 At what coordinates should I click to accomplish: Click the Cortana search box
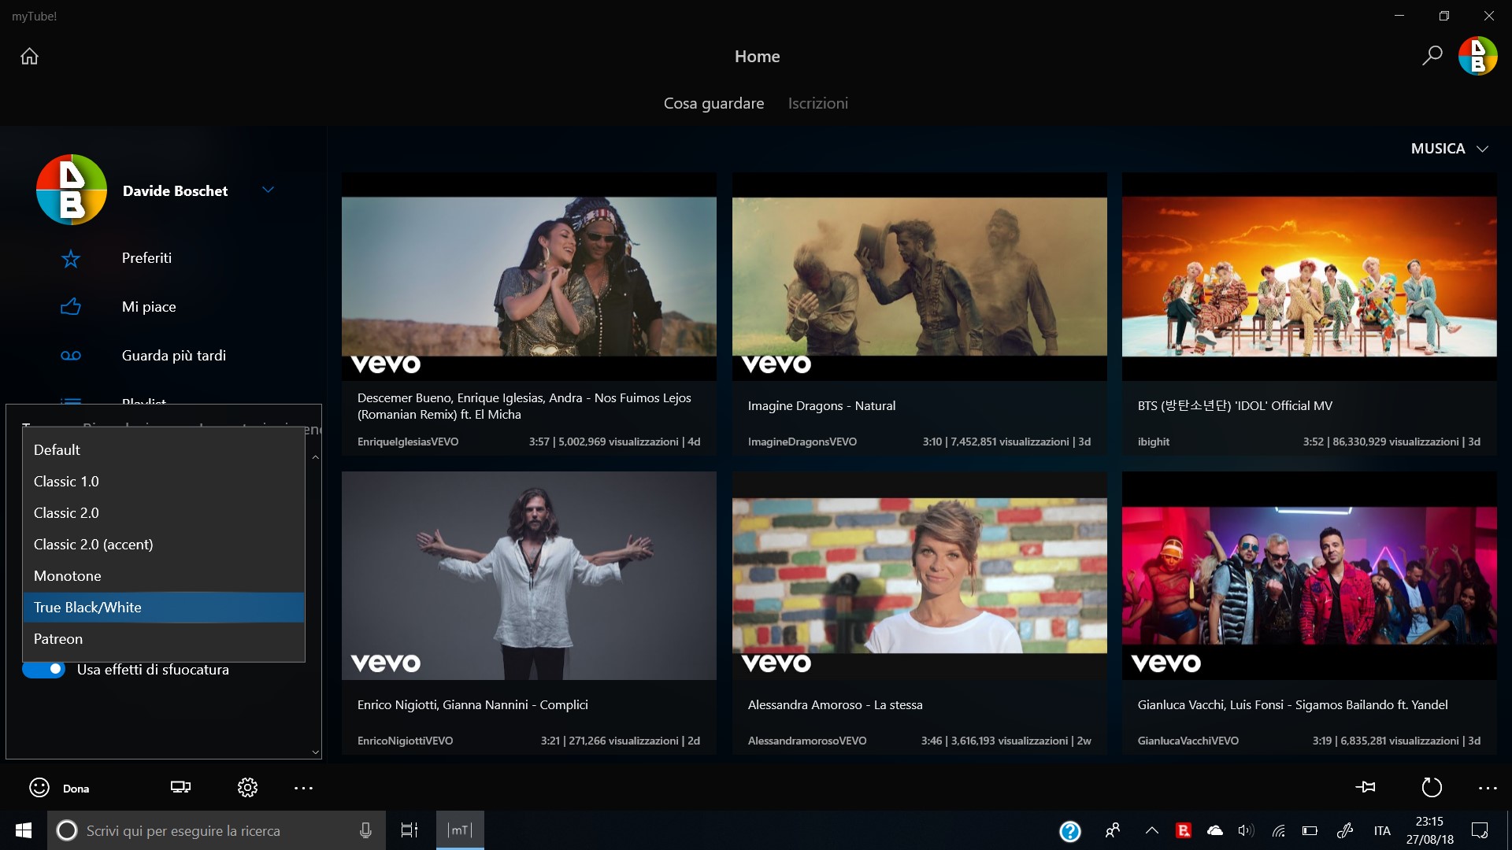(x=217, y=830)
